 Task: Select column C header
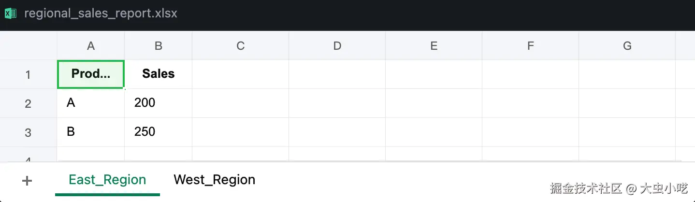coord(240,46)
